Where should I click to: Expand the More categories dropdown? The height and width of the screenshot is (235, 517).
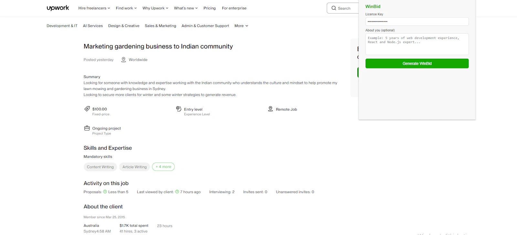(x=241, y=26)
